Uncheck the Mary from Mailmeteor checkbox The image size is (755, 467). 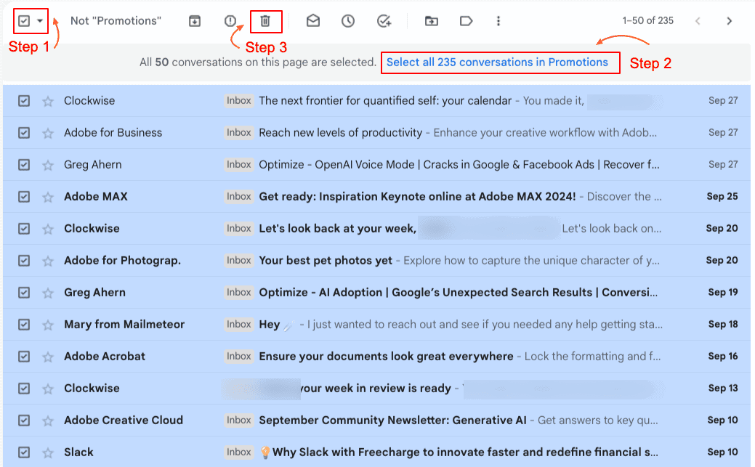23,325
